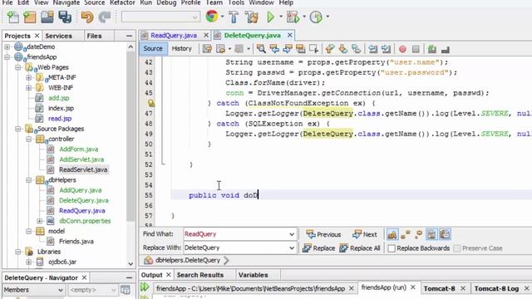Toggle Wrap Around in find bar
Image resolution: width=532 pixels, height=299 pixels.
pyautogui.click(x=445, y=234)
